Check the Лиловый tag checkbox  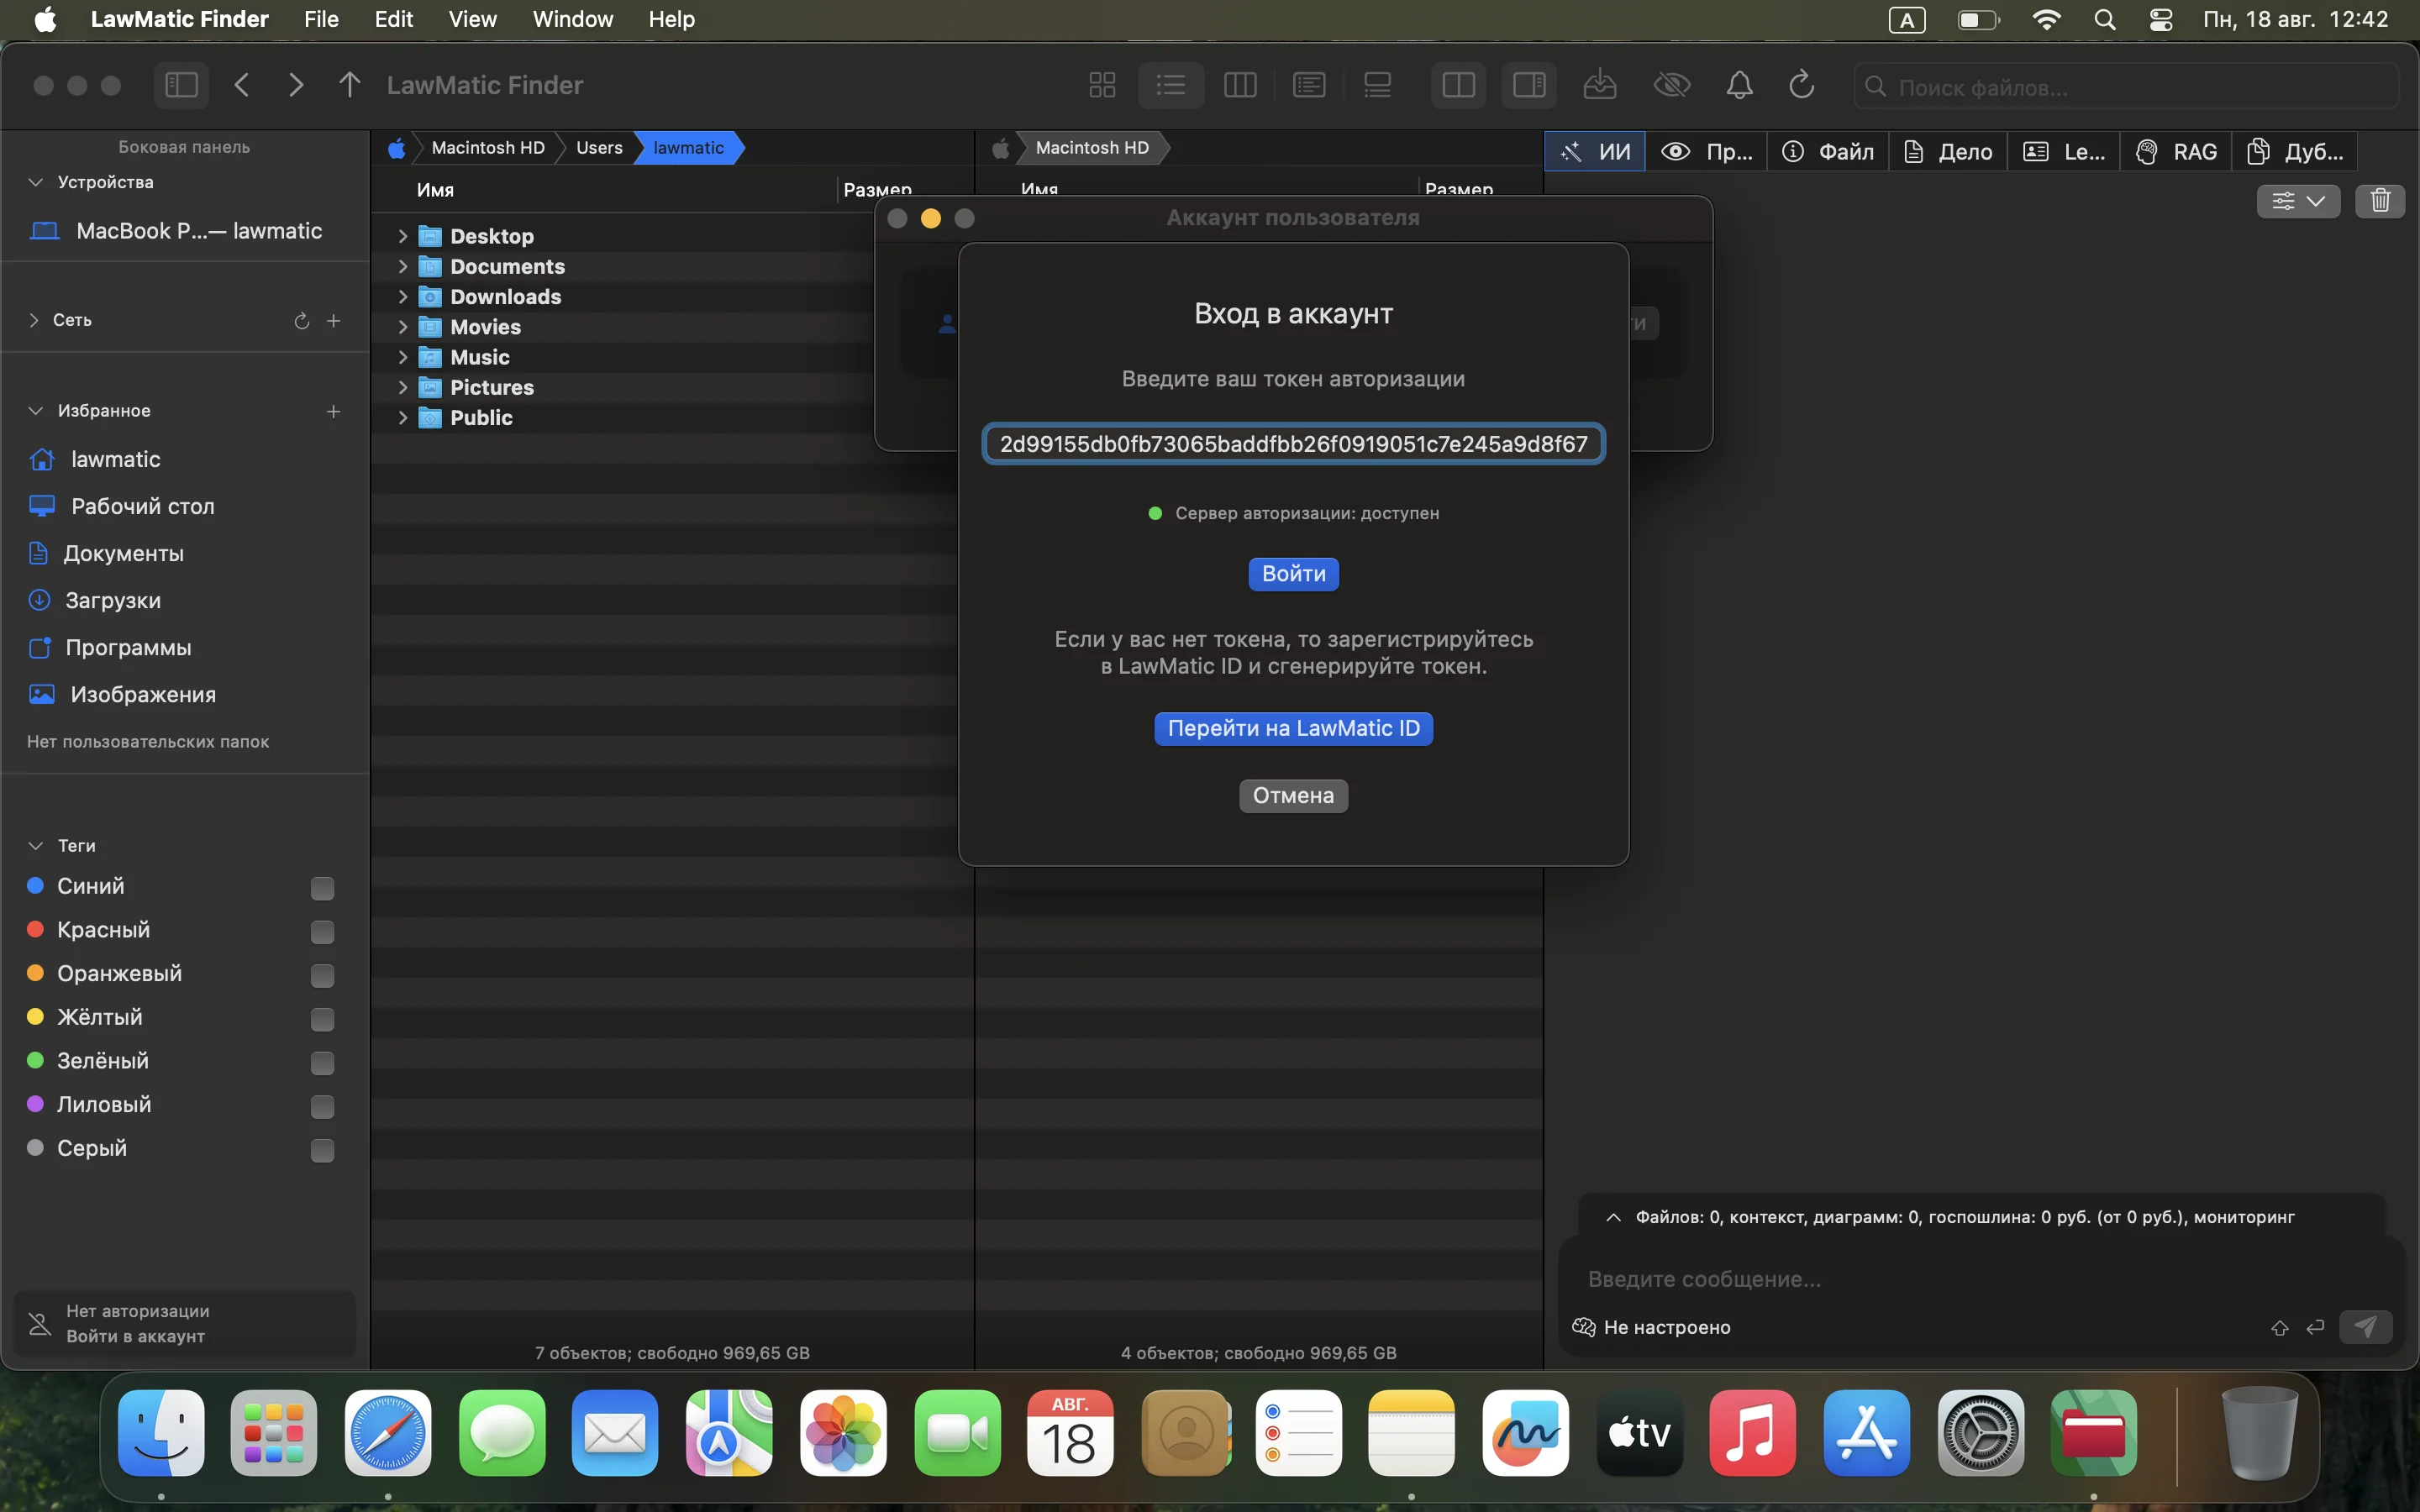coord(322,1106)
